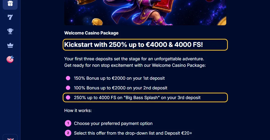Click the wizard promotional banner image

[145, 13]
